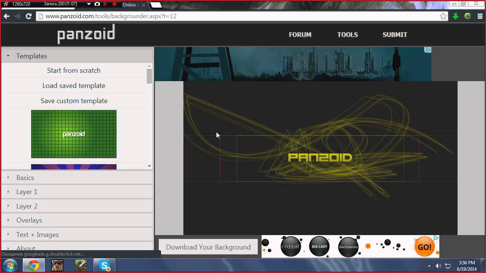The width and height of the screenshot is (486, 273).
Task: Bookmark this page with the star icon
Action: (443, 16)
